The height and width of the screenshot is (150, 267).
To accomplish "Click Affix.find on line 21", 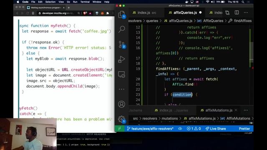I will (x=183, y=84).
